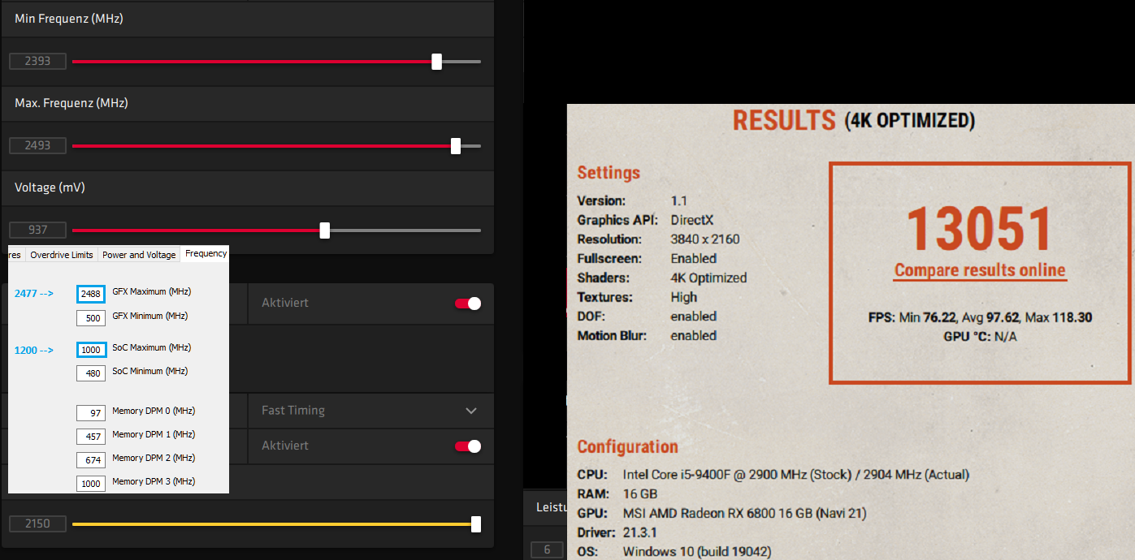Click the benchmark score 13051
Screen dimensions: 1135x560
tap(980, 229)
